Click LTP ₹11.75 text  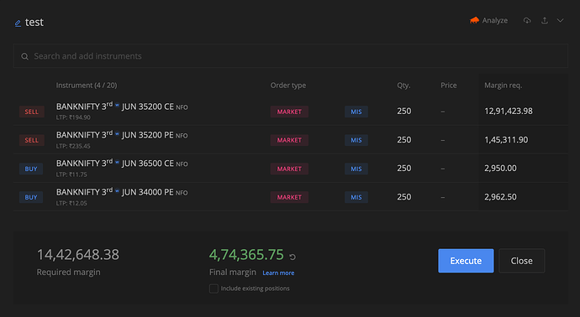(71, 174)
